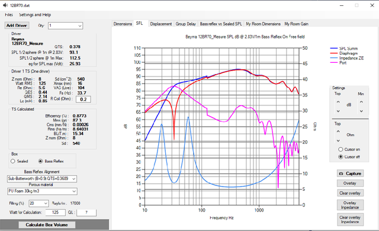
Task: Open the Bass reflex vs Sealed SPL tab
Action: coord(221,24)
